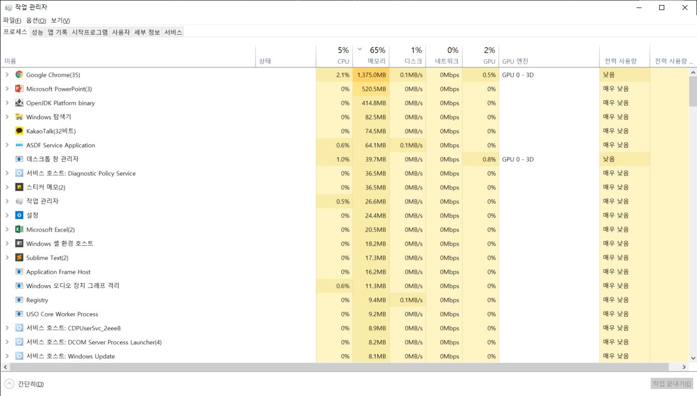The height and width of the screenshot is (396, 697).
Task: Click the Windows Update service host icon
Action: [19, 356]
